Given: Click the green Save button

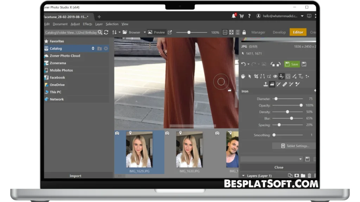Looking at the screenshot, I should pos(292,64).
